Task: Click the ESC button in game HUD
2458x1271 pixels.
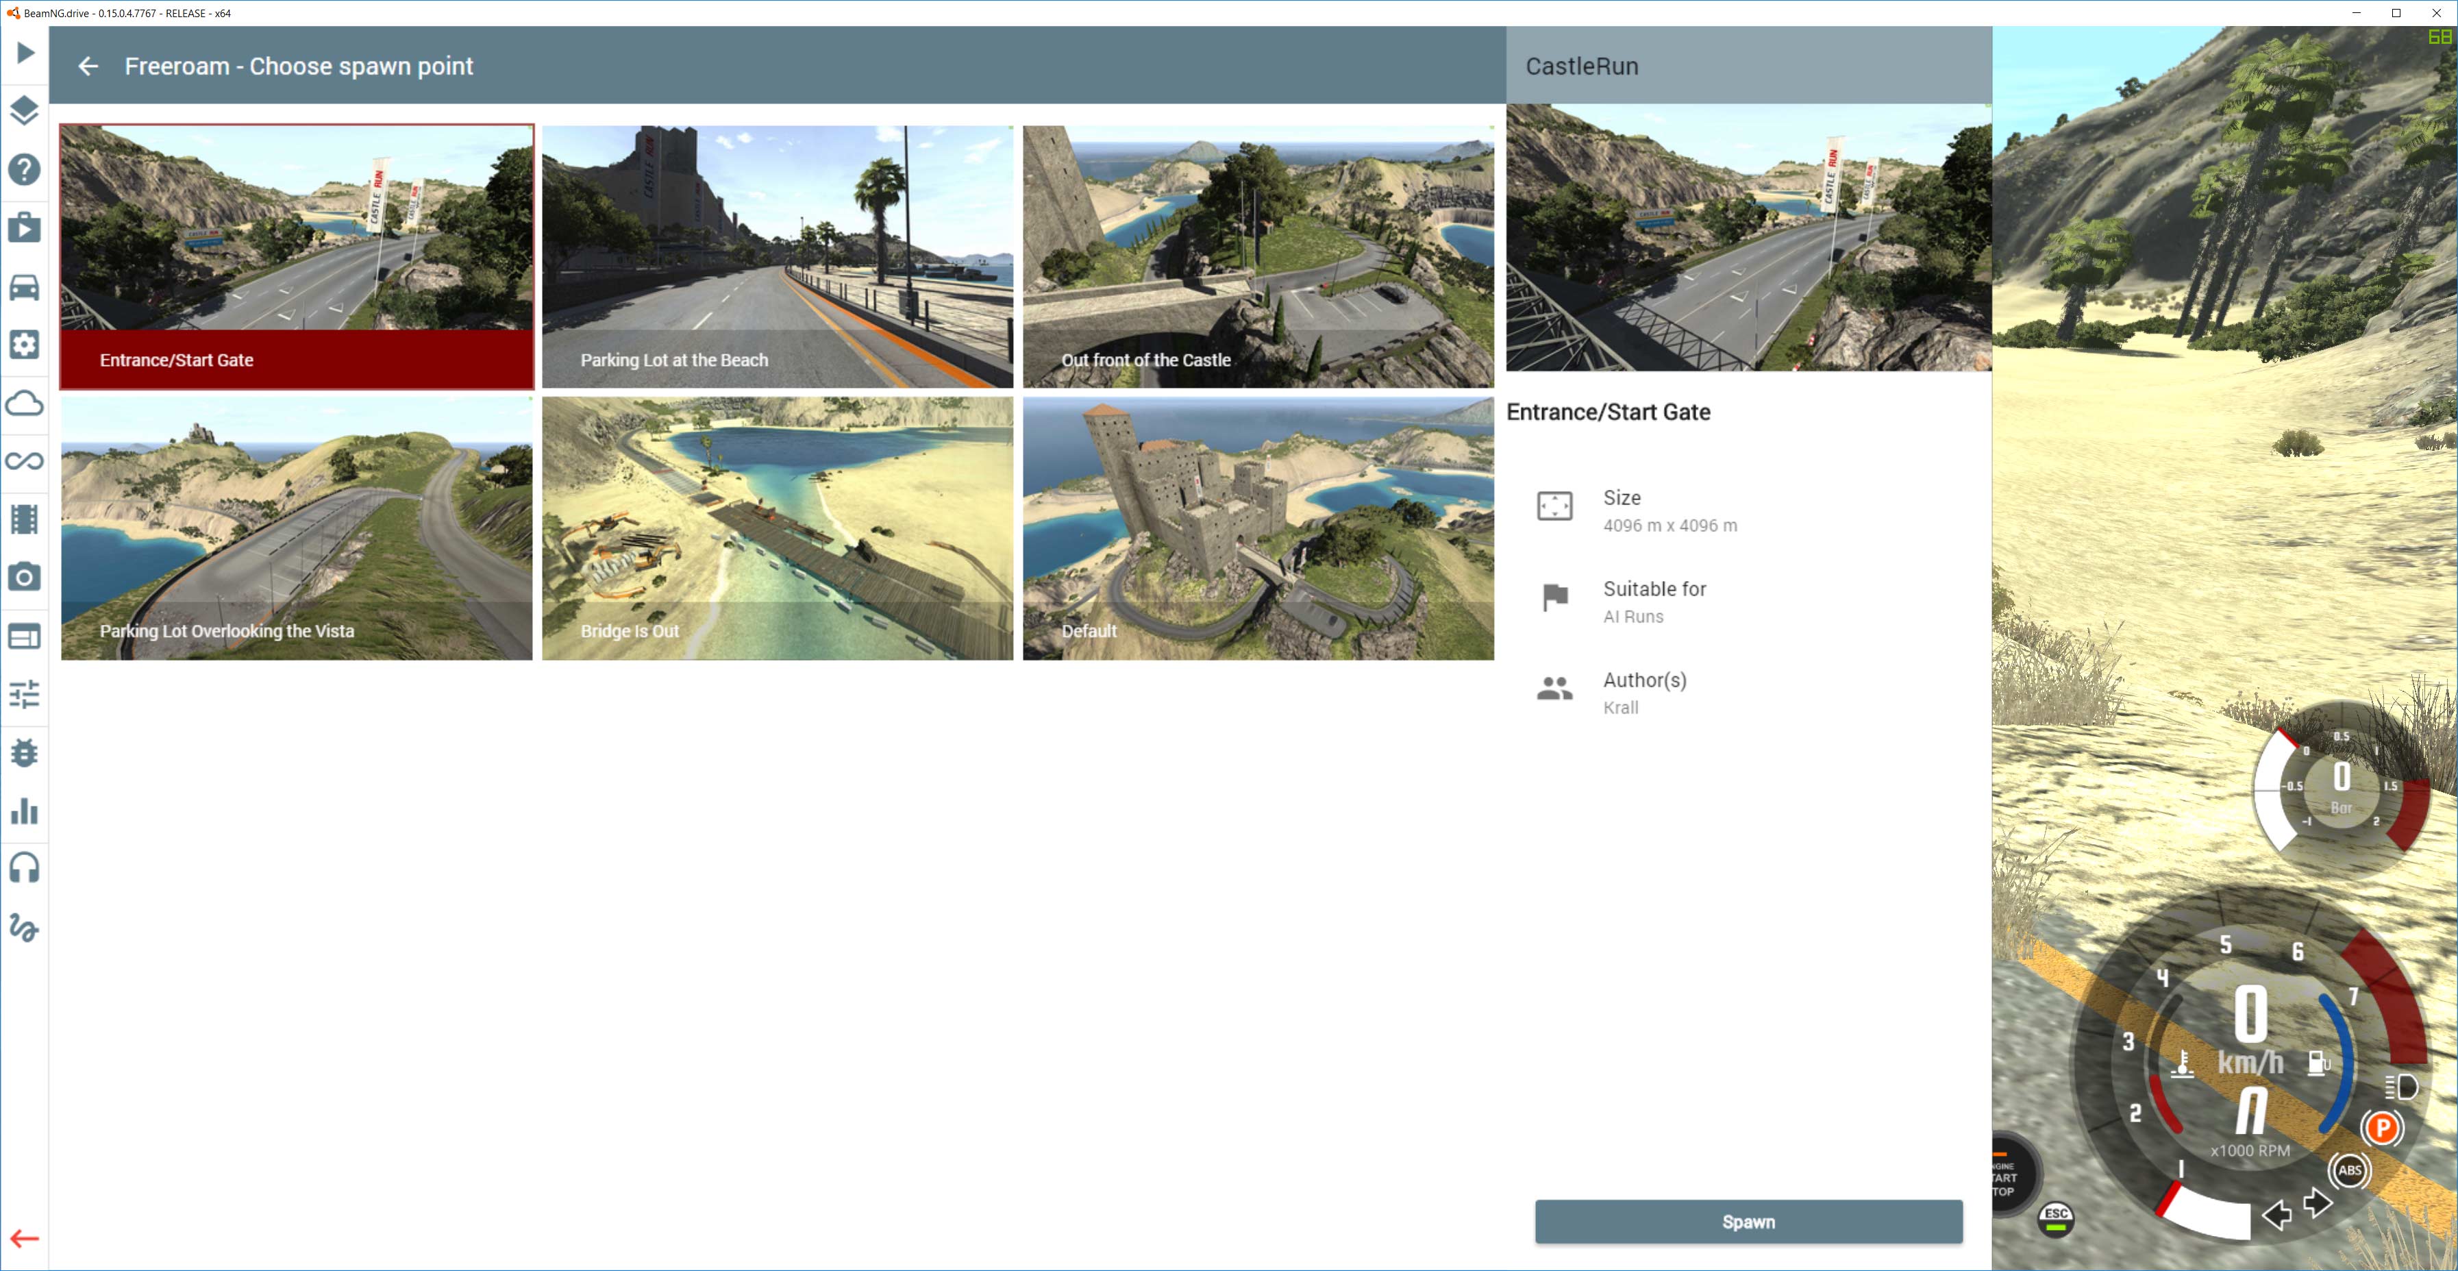Action: 2057,1218
